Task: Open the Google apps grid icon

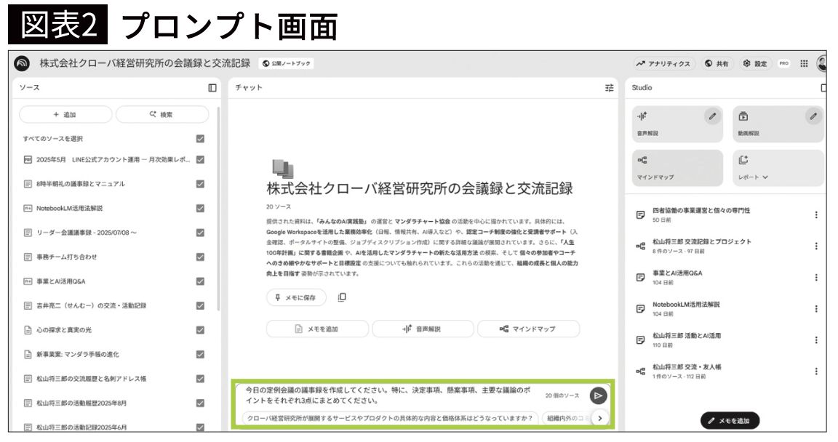Action: pyautogui.click(x=804, y=64)
